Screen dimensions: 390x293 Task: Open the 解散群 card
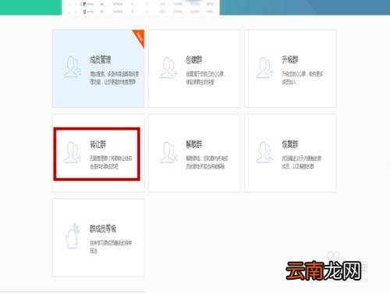194,153
